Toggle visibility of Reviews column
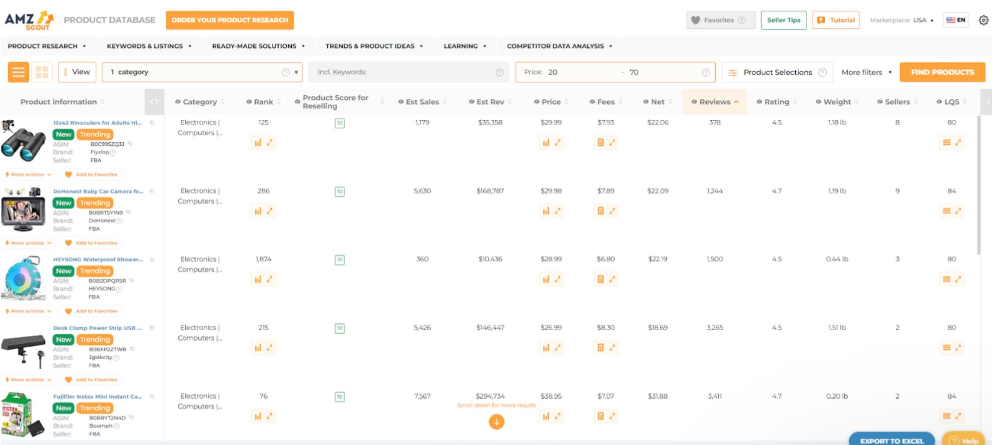This screenshot has height=445, width=992. (694, 102)
